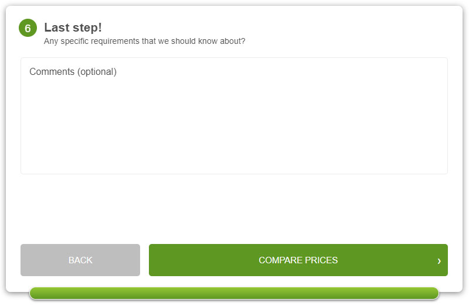The width and height of the screenshot is (469, 306).
Task: Click empty area of comments textarea
Action: (x=234, y=125)
